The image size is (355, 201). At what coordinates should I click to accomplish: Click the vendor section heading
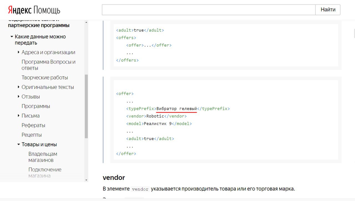pyautogui.click(x=114, y=178)
